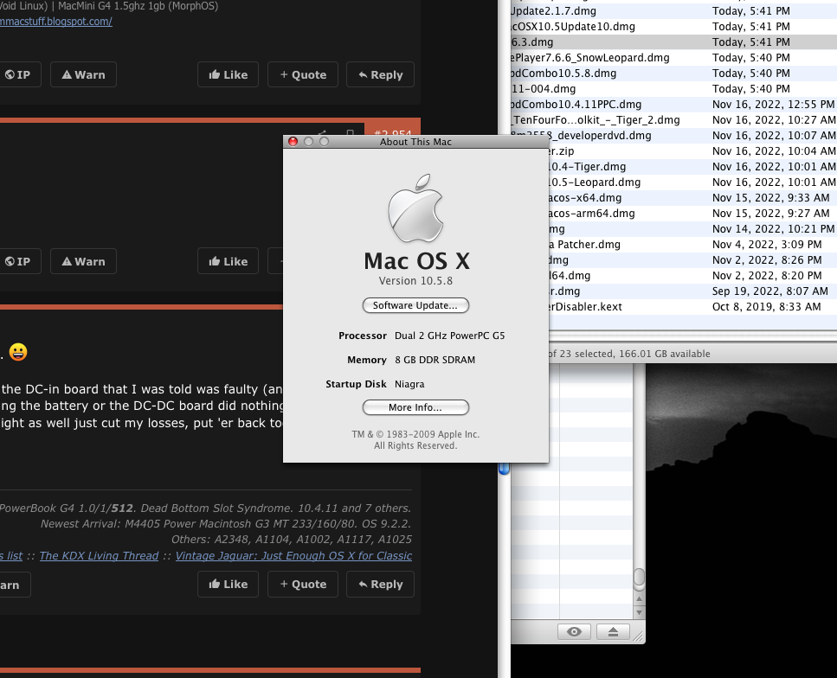Click the Nov 14, 2022, 10:21 PM date
Screen dimensions: 837x678
coord(773,229)
